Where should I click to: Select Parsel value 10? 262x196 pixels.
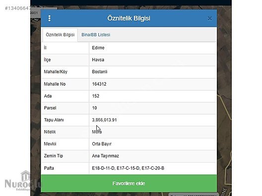click(x=94, y=108)
